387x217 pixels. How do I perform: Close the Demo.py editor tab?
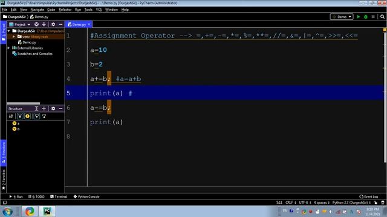click(x=89, y=24)
